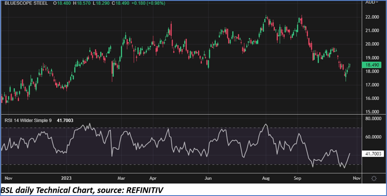387x196 pixels.
Task: Click the Aug label on time axis
Action: point(266,178)
